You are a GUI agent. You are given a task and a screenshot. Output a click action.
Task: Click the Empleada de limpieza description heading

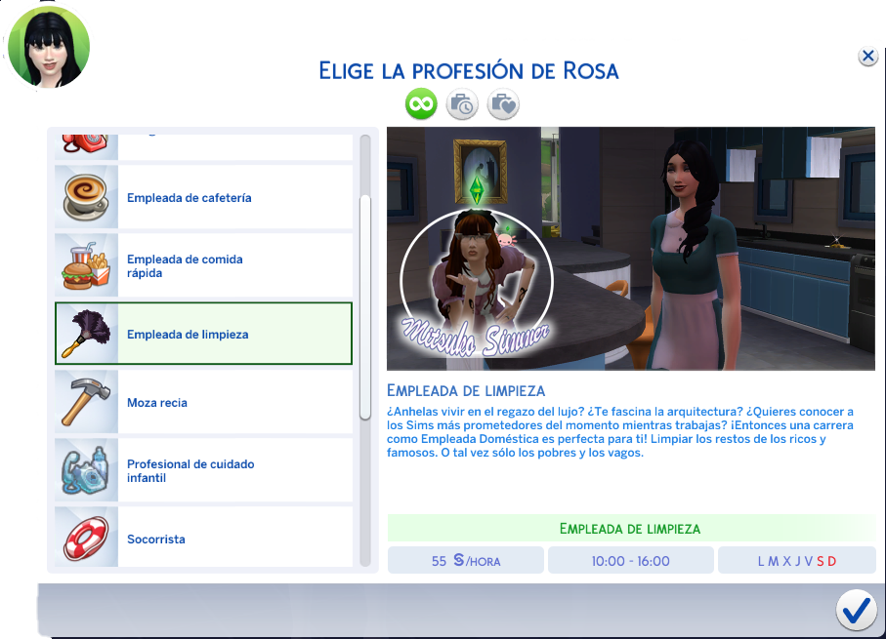[x=466, y=390]
